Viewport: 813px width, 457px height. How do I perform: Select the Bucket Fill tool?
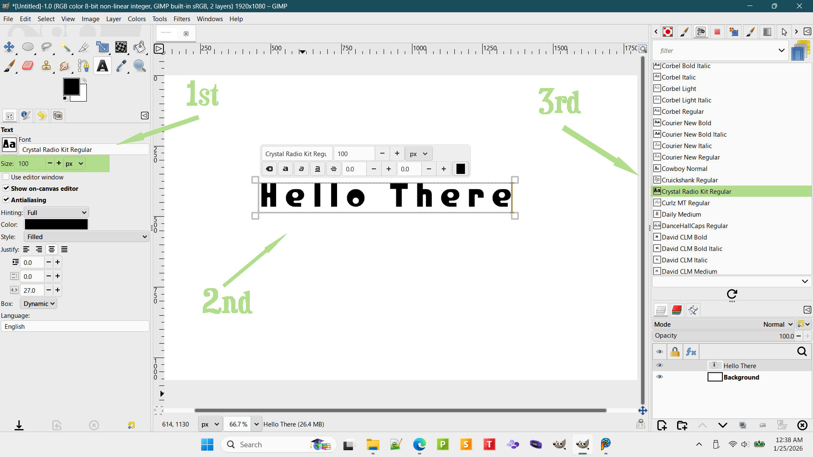(140, 47)
